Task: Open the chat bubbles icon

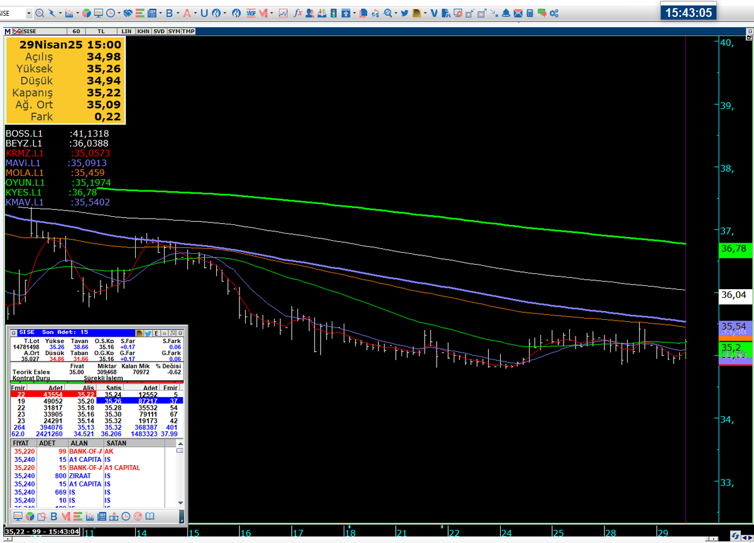Action: pyautogui.click(x=542, y=13)
